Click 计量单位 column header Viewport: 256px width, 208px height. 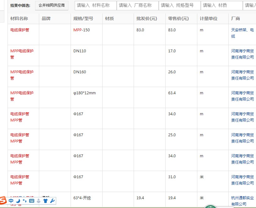point(209,18)
